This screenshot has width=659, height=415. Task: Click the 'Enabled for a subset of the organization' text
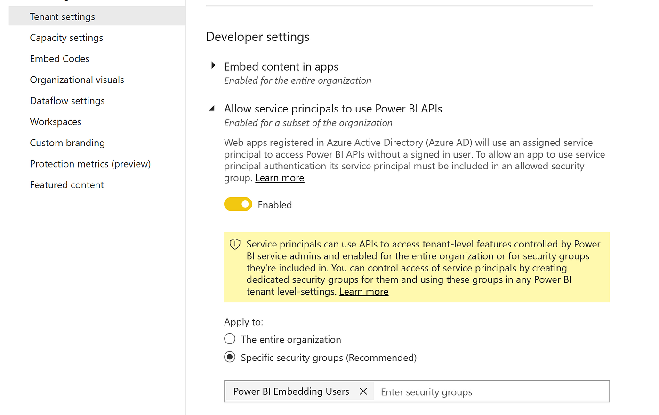click(x=308, y=123)
